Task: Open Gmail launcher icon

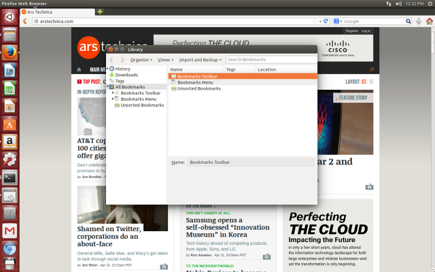Action: coord(10,231)
